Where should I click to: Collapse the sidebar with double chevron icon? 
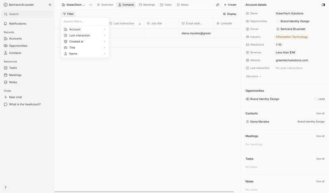point(50,5)
